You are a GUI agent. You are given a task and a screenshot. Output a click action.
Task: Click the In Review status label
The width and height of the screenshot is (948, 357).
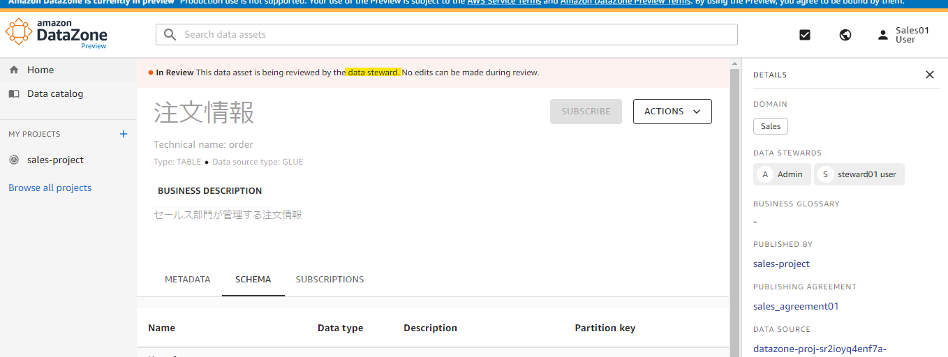(175, 73)
